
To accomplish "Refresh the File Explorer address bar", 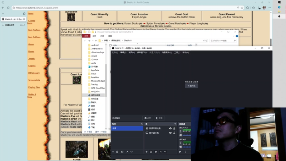I will (206, 40).
